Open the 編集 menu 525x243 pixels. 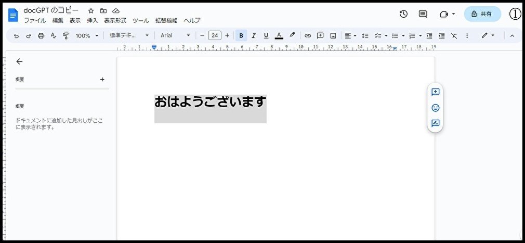[x=58, y=20]
